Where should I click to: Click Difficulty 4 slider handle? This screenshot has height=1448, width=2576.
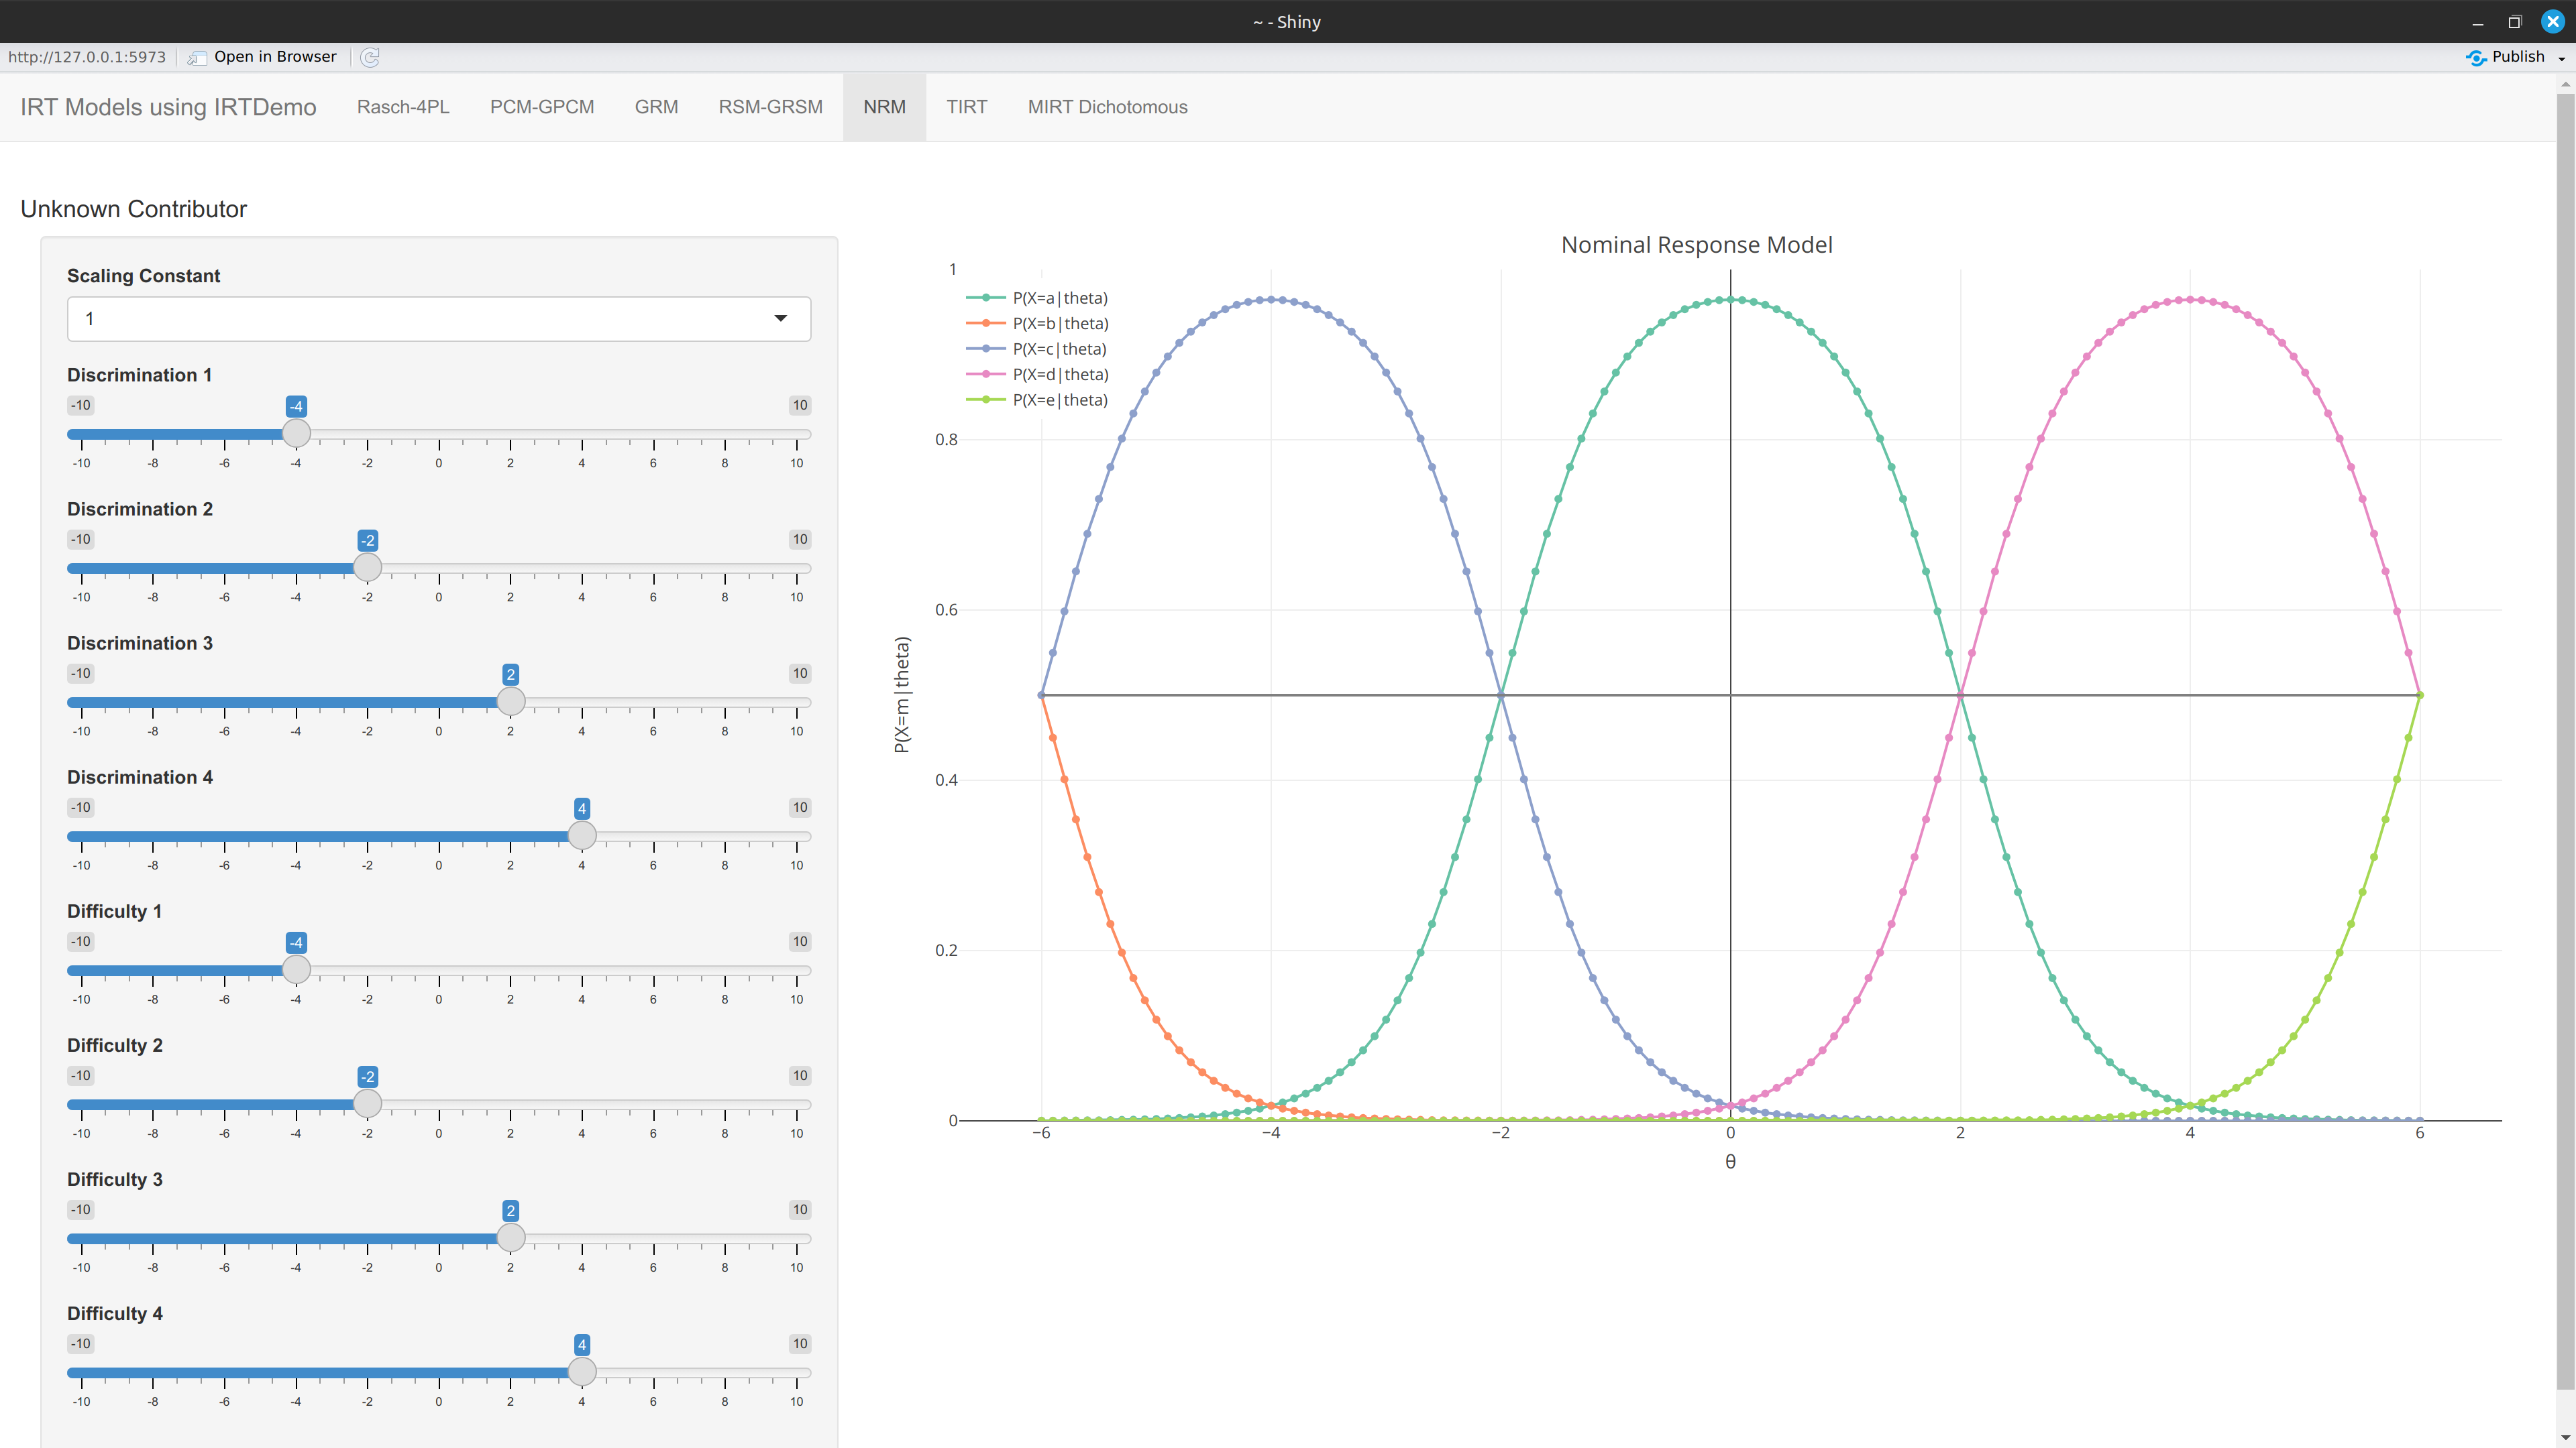pos(582,1370)
